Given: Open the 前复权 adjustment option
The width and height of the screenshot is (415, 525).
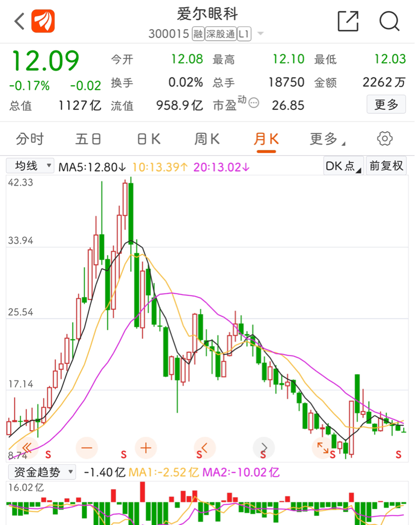Looking at the screenshot, I should coord(386,166).
